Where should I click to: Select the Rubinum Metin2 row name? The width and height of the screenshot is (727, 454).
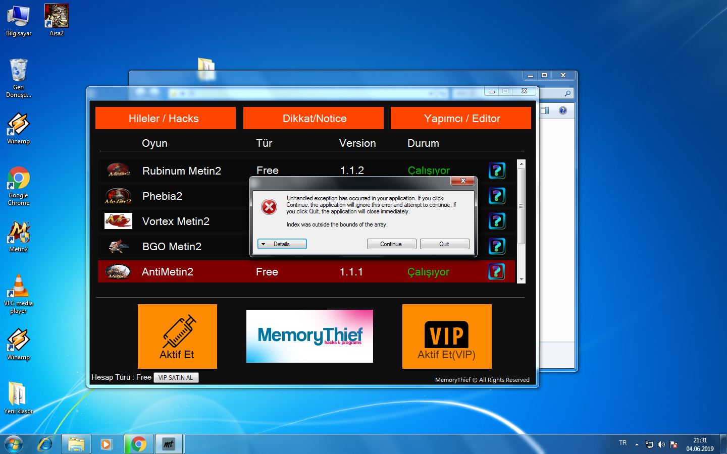(182, 171)
